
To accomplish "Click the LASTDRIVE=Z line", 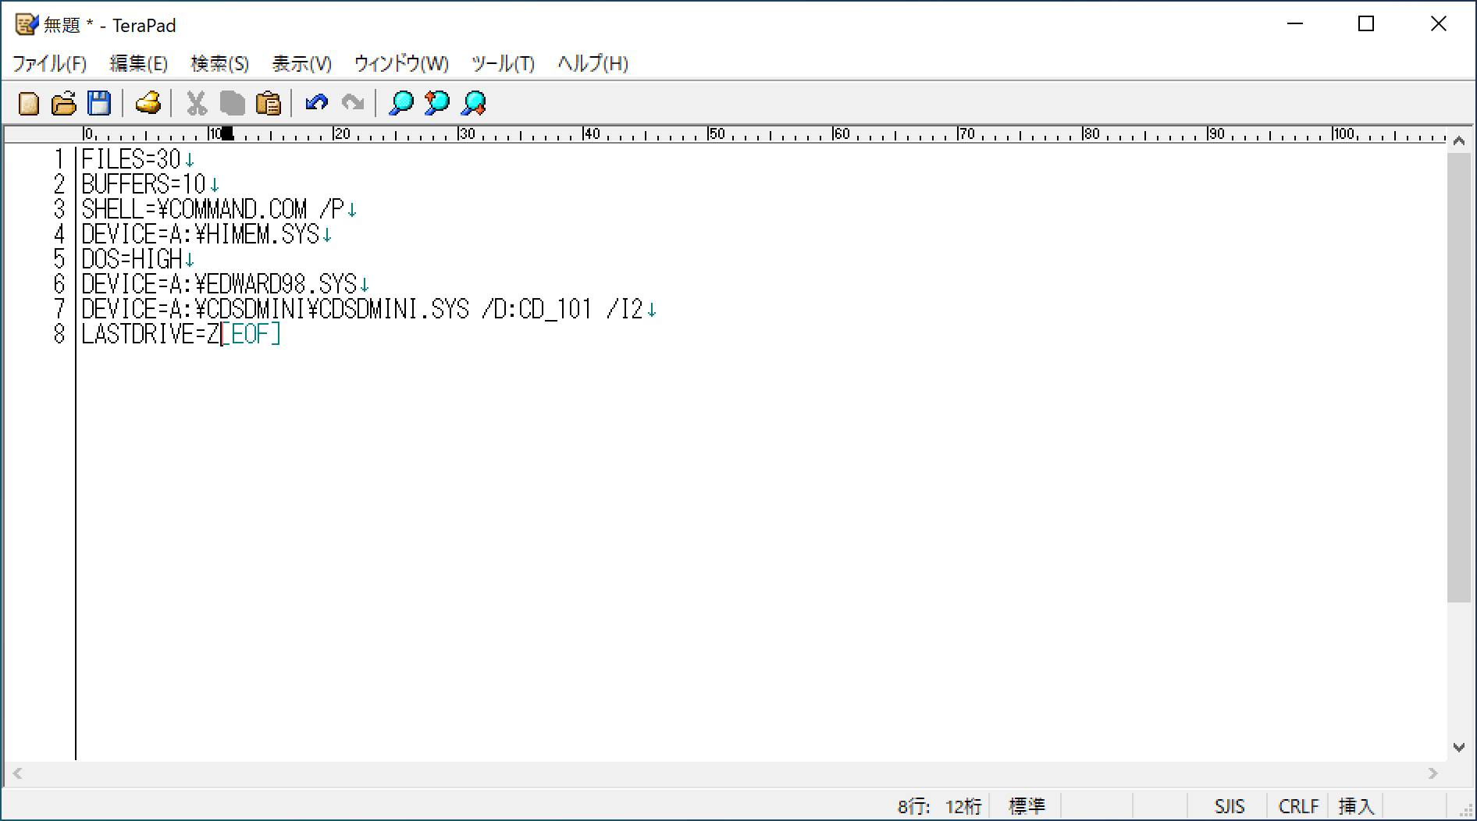I will point(150,334).
